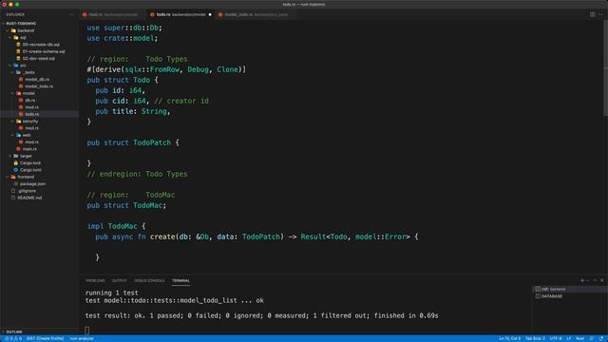The height and width of the screenshot is (342, 608).
Task: Click the Rust file icon of main.rs
Action: pyautogui.click(x=18, y=149)
